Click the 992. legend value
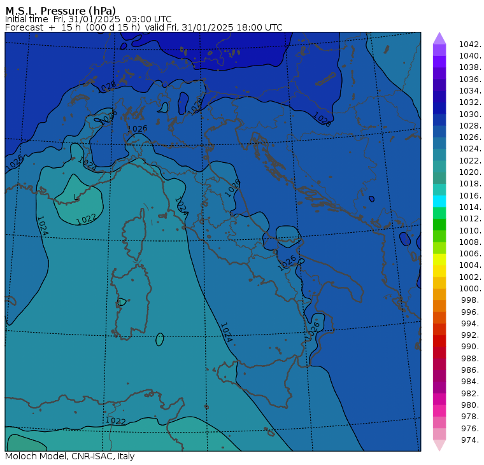 coord(471,335)
